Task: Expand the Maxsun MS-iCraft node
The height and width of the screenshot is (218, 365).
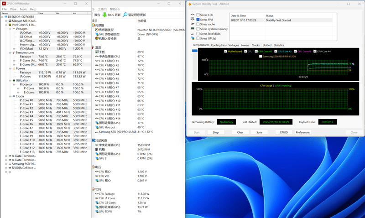Action: [x=6, y=21]
